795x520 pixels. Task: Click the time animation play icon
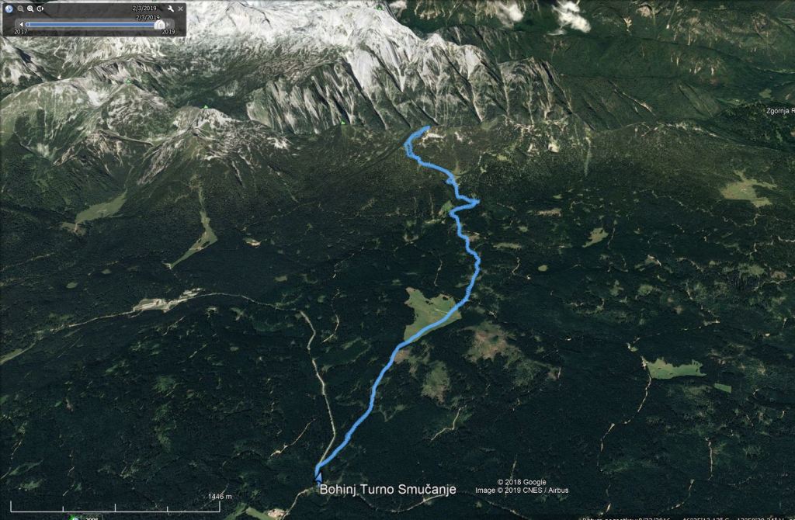click(40, 9)
